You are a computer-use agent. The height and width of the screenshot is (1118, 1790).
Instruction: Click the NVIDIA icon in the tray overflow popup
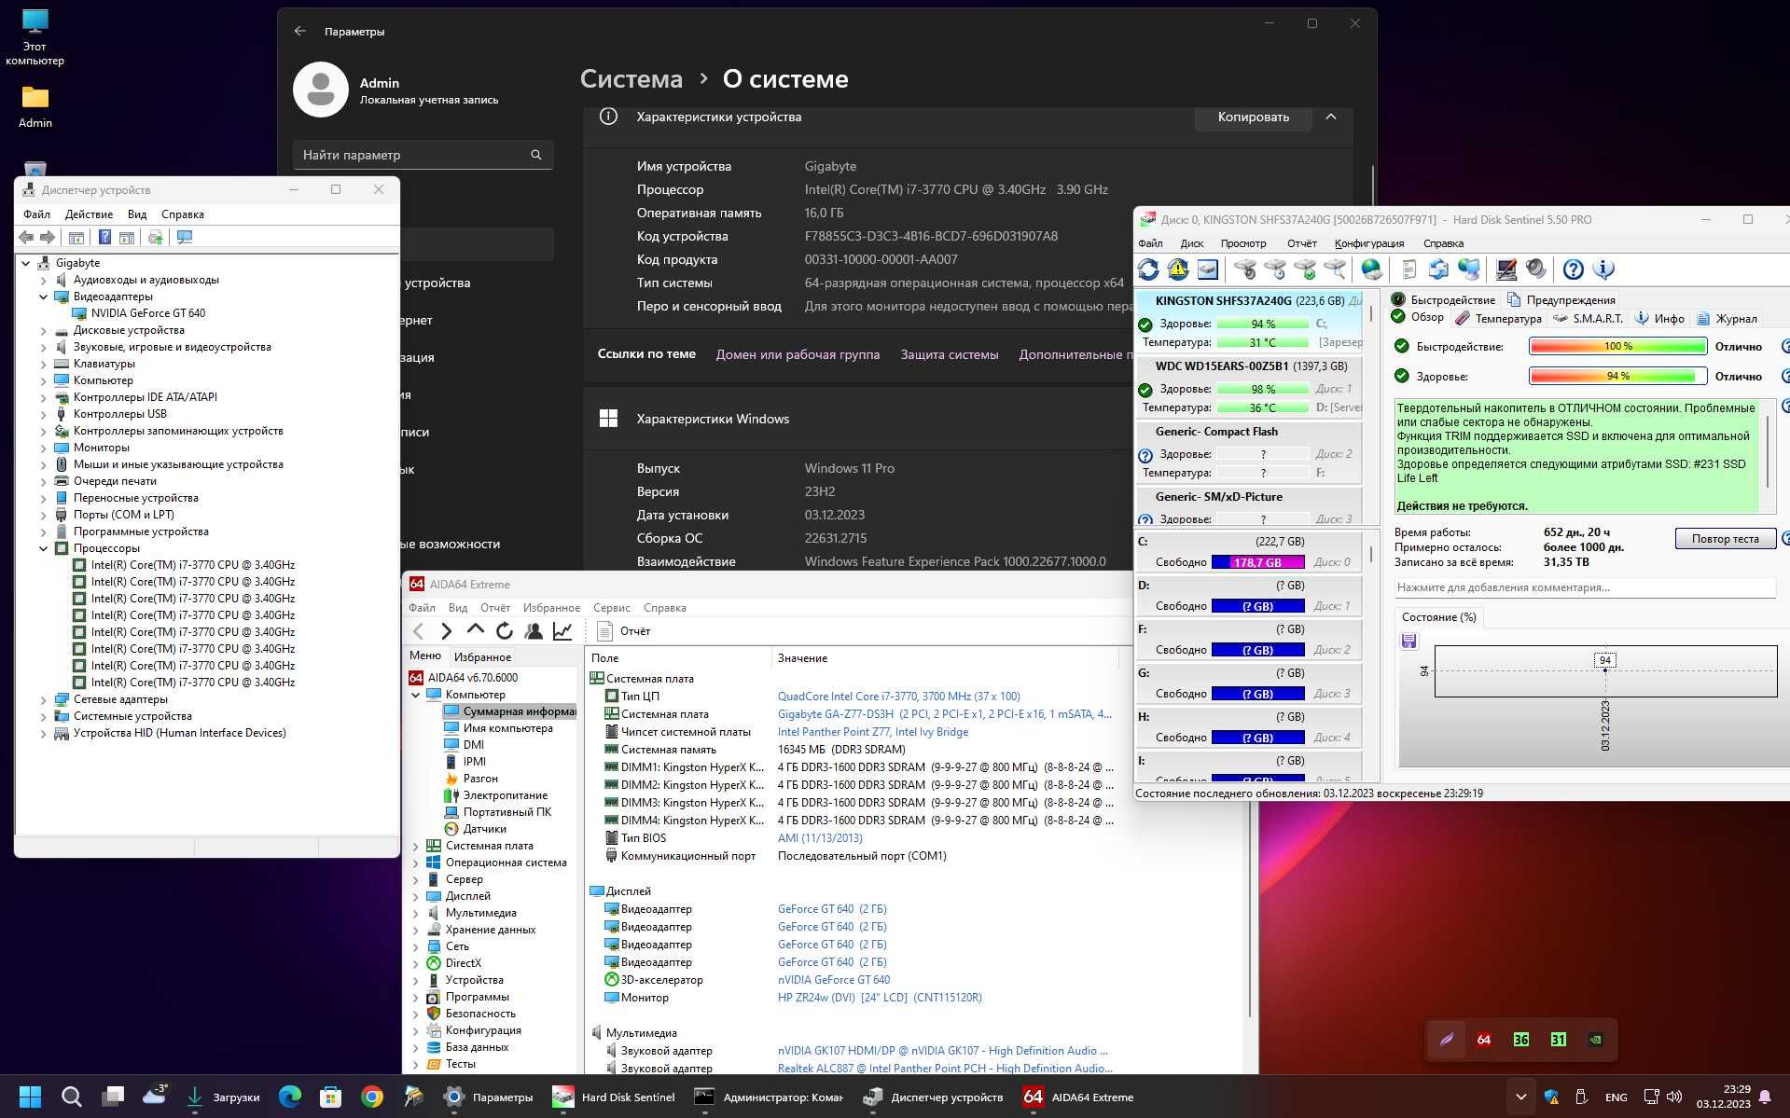click(1596, 1040)
